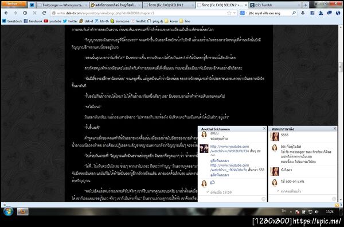Open volume control in tray
This screenshot has height=227, width=344.
coord(316,212)
